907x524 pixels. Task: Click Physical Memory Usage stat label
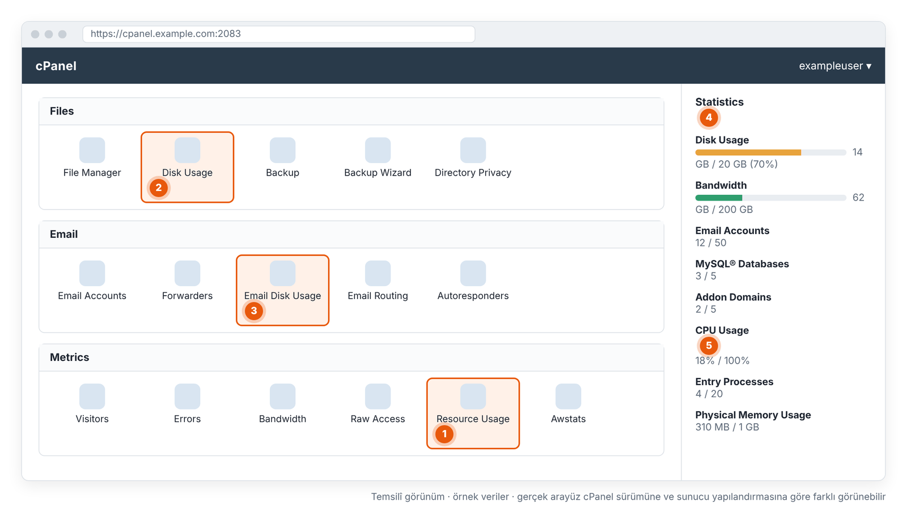coord(753,415)
